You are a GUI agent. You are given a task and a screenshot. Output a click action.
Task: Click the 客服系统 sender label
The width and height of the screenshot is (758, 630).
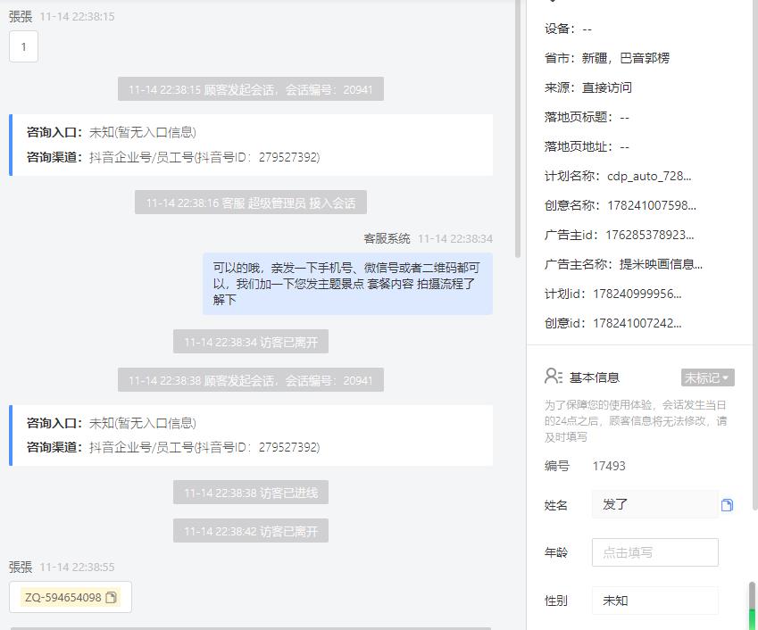point(387,238)
